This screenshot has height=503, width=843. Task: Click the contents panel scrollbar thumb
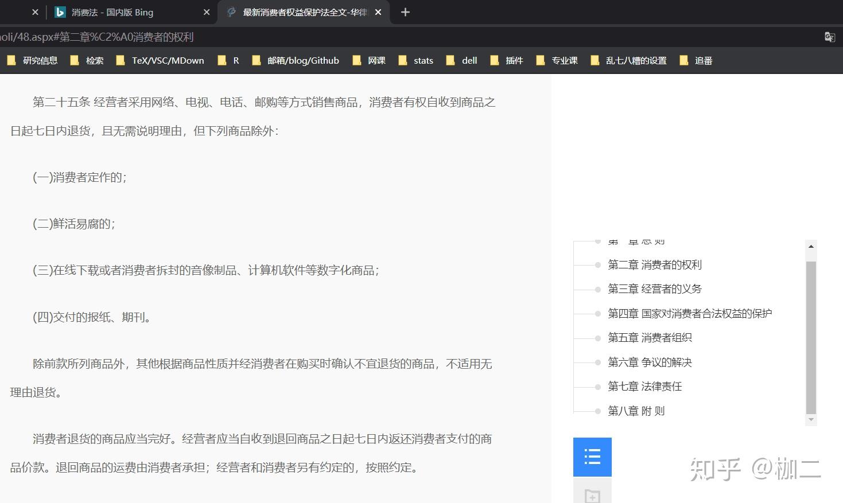pyautogui.click(x=811, y=337)
